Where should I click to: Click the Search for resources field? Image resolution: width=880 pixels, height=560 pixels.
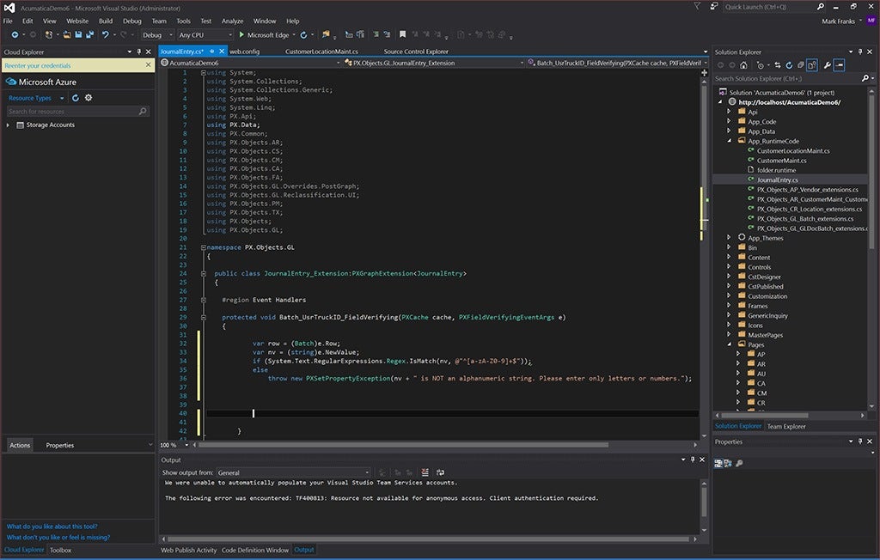coord(77,112)
